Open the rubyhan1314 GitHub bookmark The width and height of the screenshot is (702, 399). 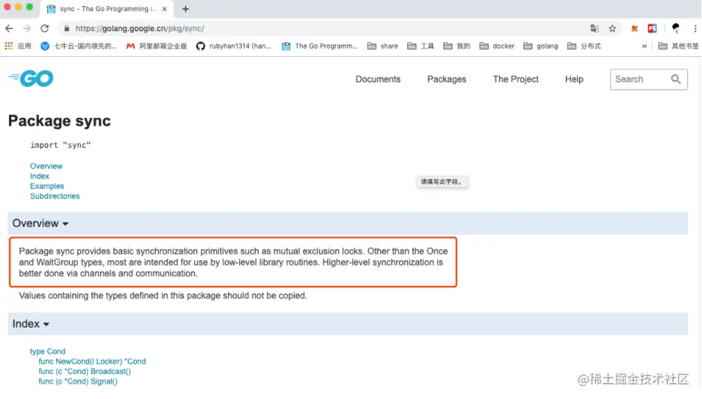point(234,46)
